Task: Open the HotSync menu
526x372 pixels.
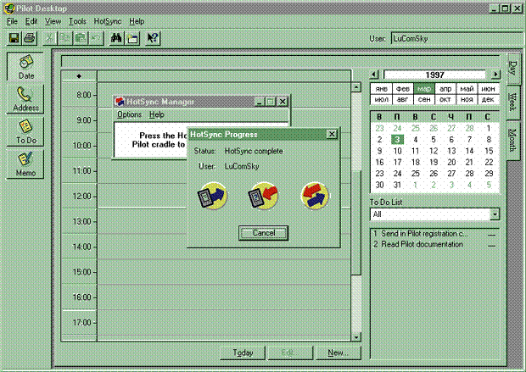Action: 108,21
